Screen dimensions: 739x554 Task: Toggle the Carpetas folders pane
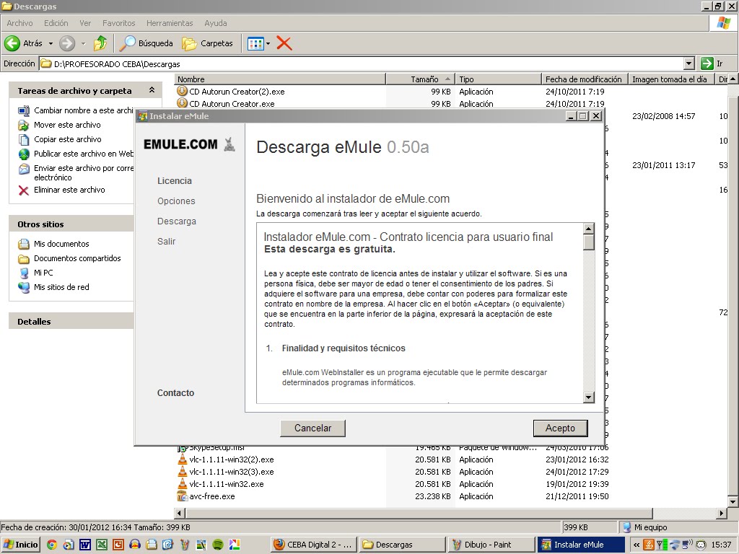click(207, 43)
